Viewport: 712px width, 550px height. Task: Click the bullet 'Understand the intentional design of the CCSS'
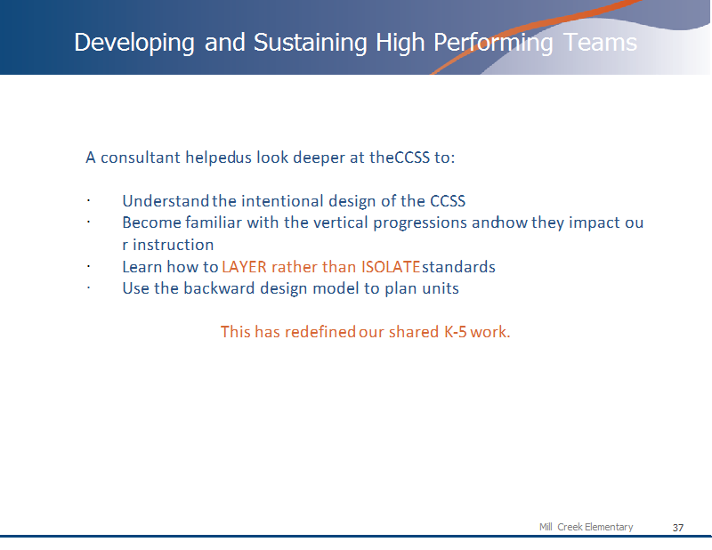click(294, 201)
